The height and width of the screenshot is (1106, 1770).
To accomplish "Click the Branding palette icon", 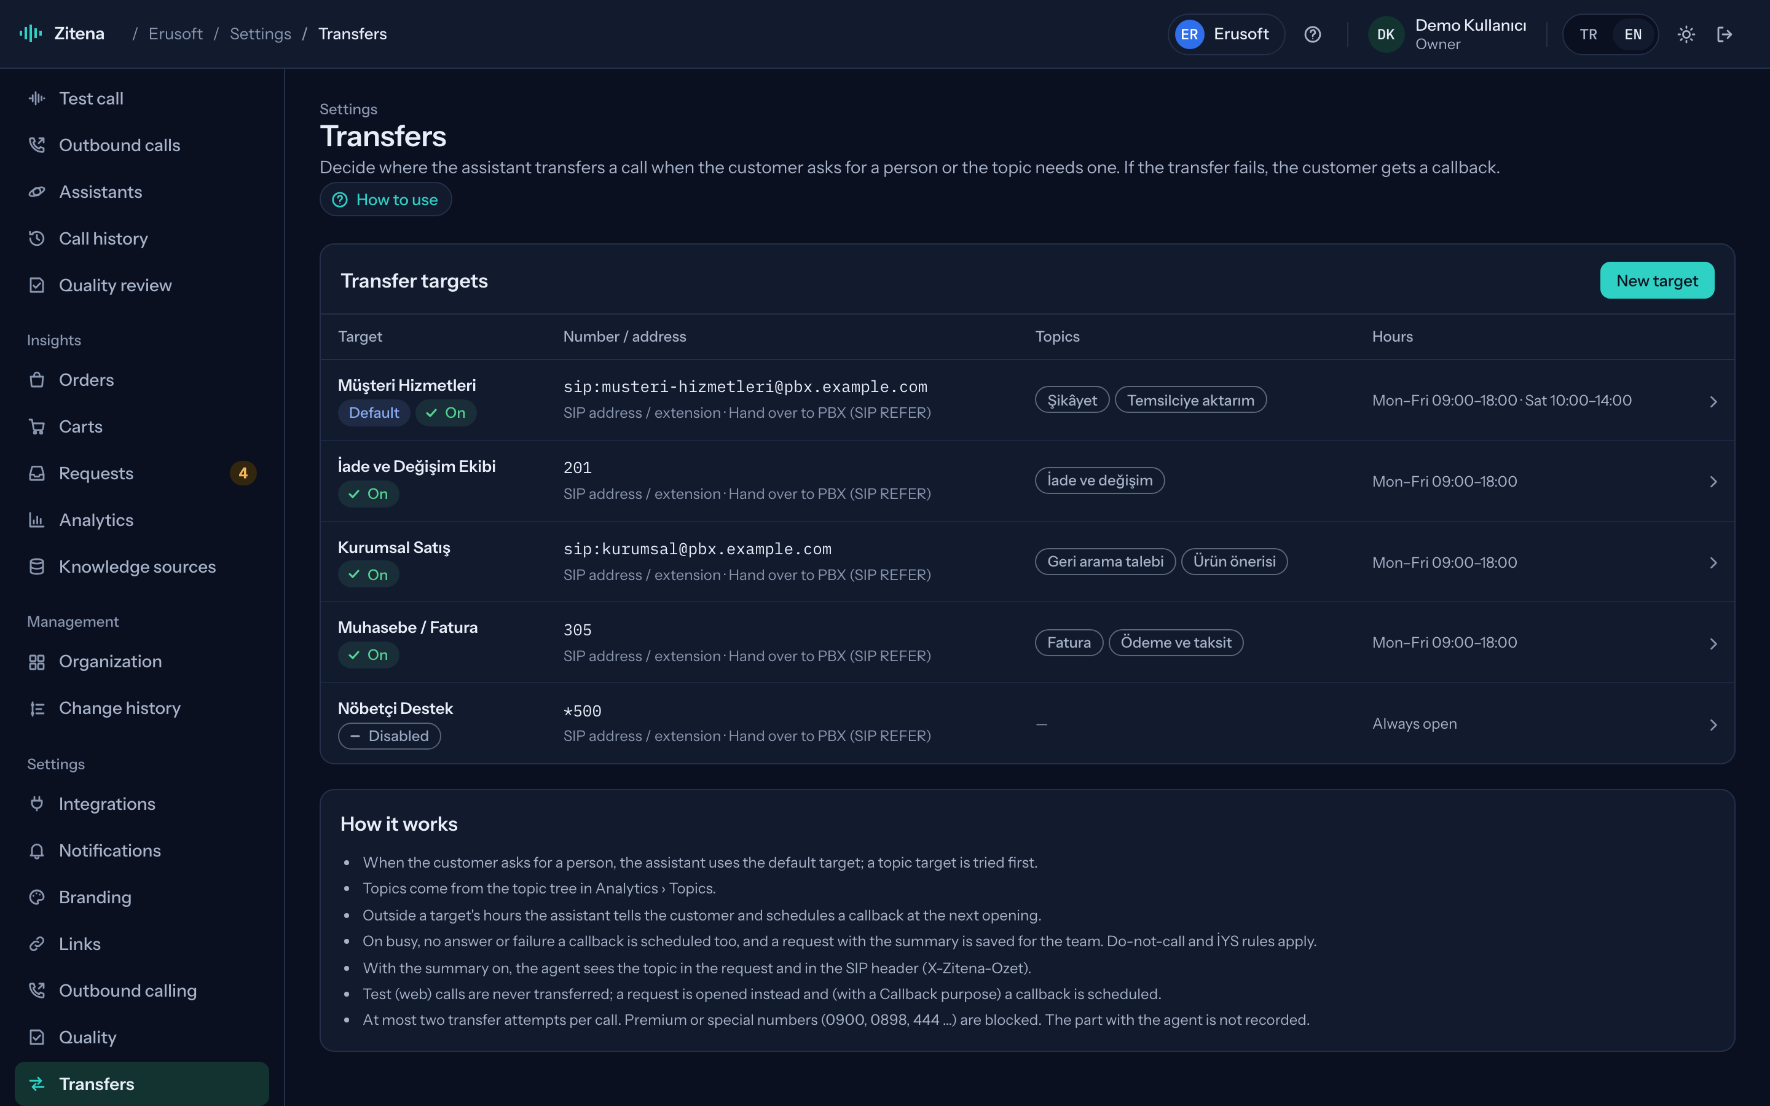I will 37,898.
